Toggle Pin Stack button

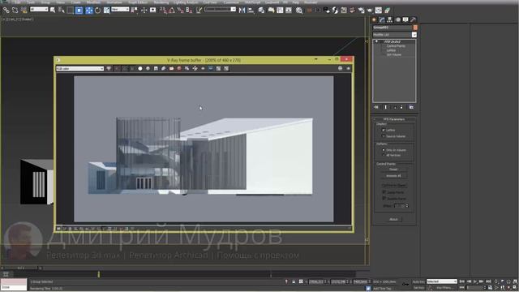pyautogui.click(x=376, y=107)
